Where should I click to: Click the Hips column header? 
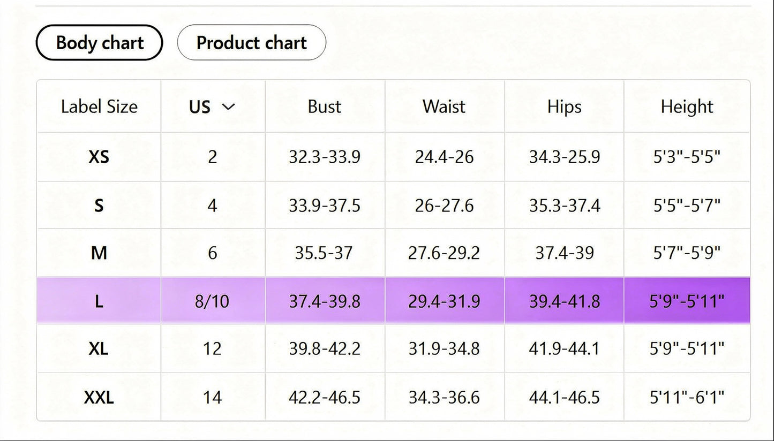pyautogui.click(x=564, y=107)
